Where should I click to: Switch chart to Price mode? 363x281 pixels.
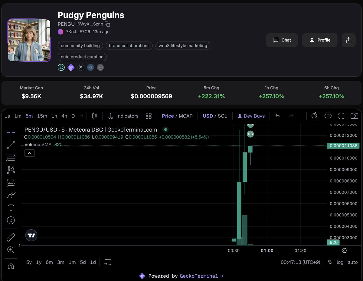[168, 116]
